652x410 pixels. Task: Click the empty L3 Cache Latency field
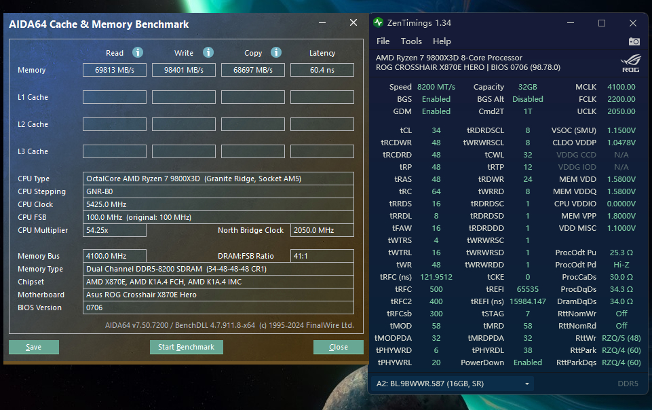(x=322, y=151)
